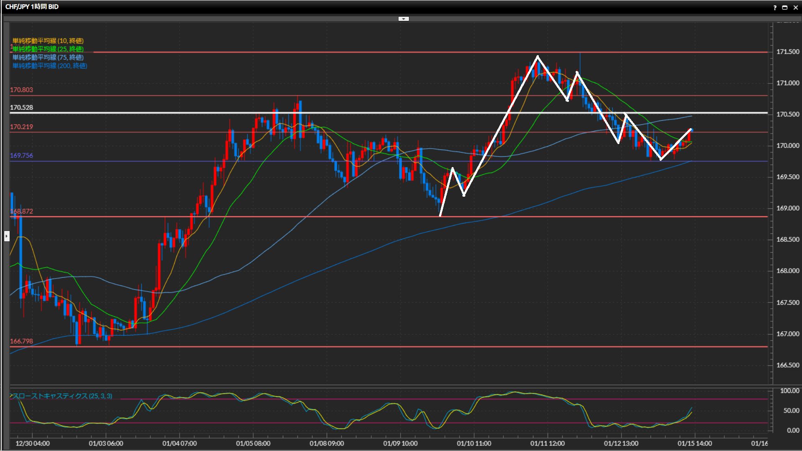The height and width of the screenshot is (451, 802).
Task: Expand the hidden toolbar with top arrow
Action: [x=404, y=19]
